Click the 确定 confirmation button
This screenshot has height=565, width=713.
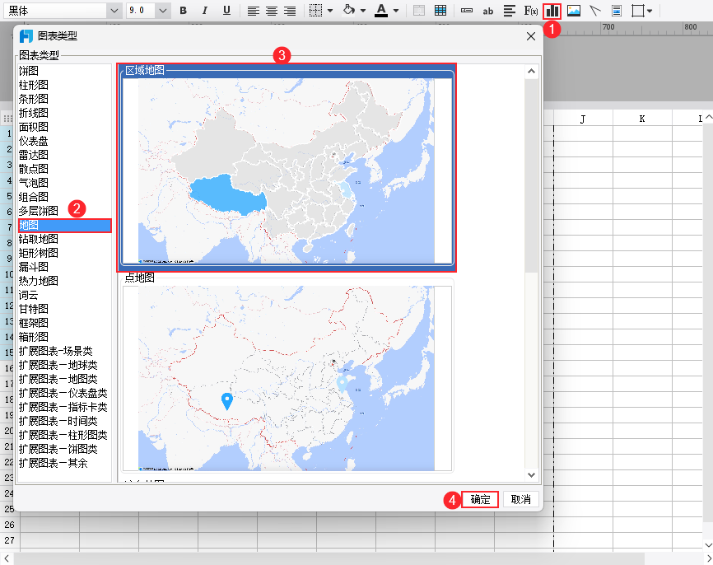click(480, 499)
